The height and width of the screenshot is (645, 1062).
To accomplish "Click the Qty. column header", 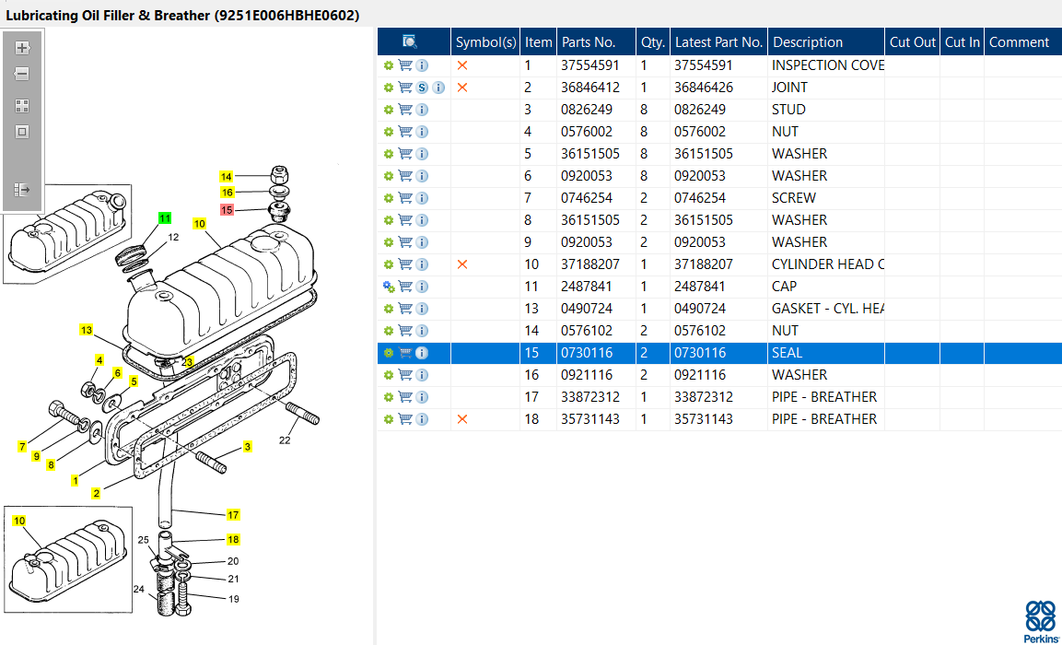I will pyautogui.click(x=652, y=41).
